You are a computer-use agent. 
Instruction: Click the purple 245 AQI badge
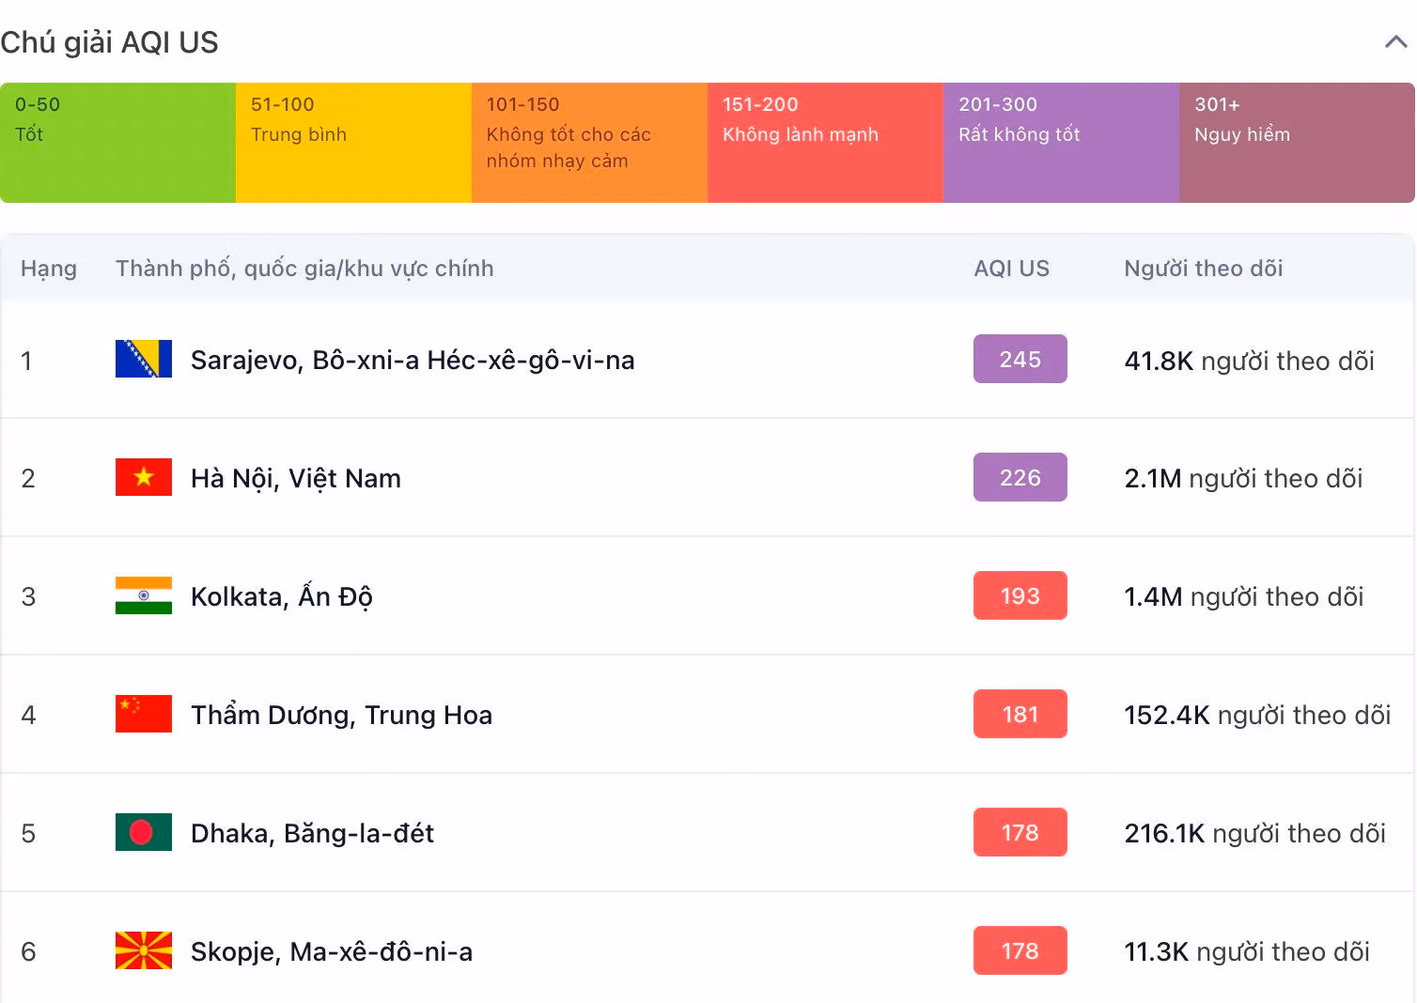point(1020,359)
